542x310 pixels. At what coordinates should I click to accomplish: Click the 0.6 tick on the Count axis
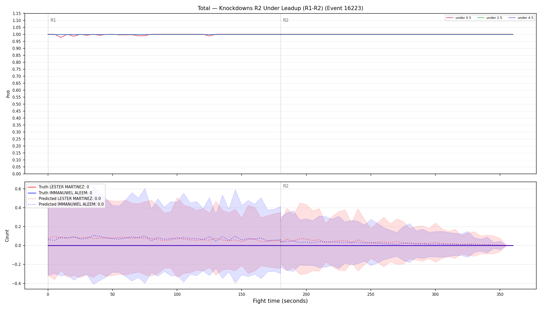tap(18, 189)
